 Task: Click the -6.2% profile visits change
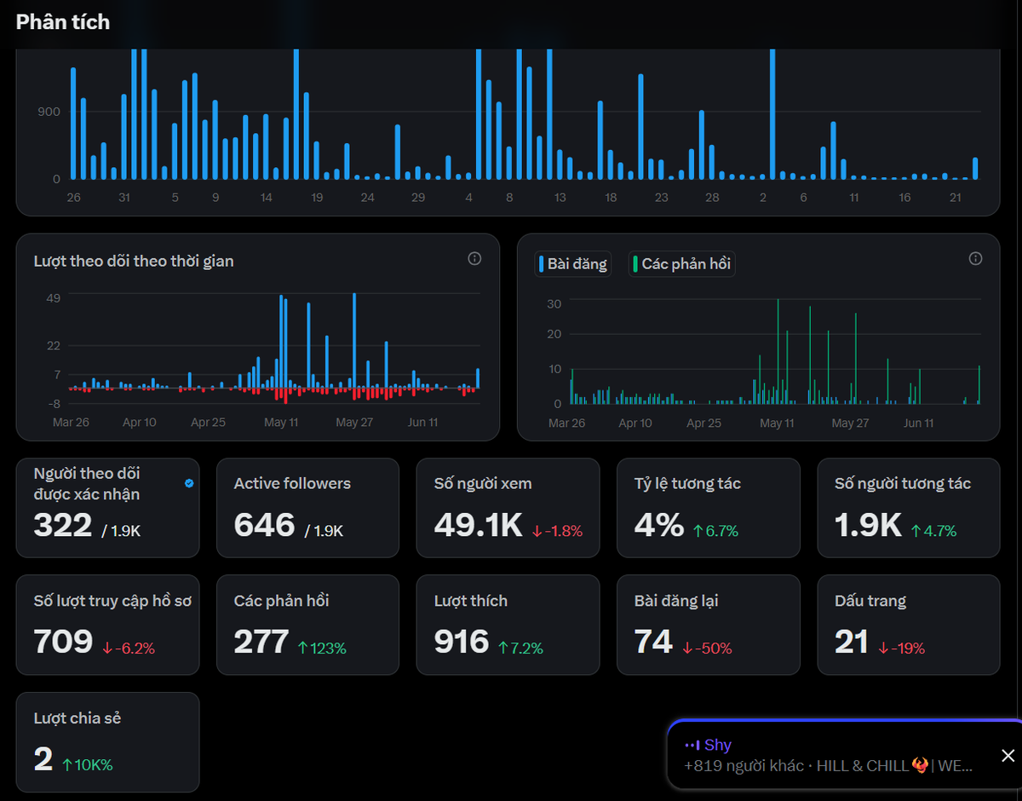pyautogui.click(x=129, y=648)
